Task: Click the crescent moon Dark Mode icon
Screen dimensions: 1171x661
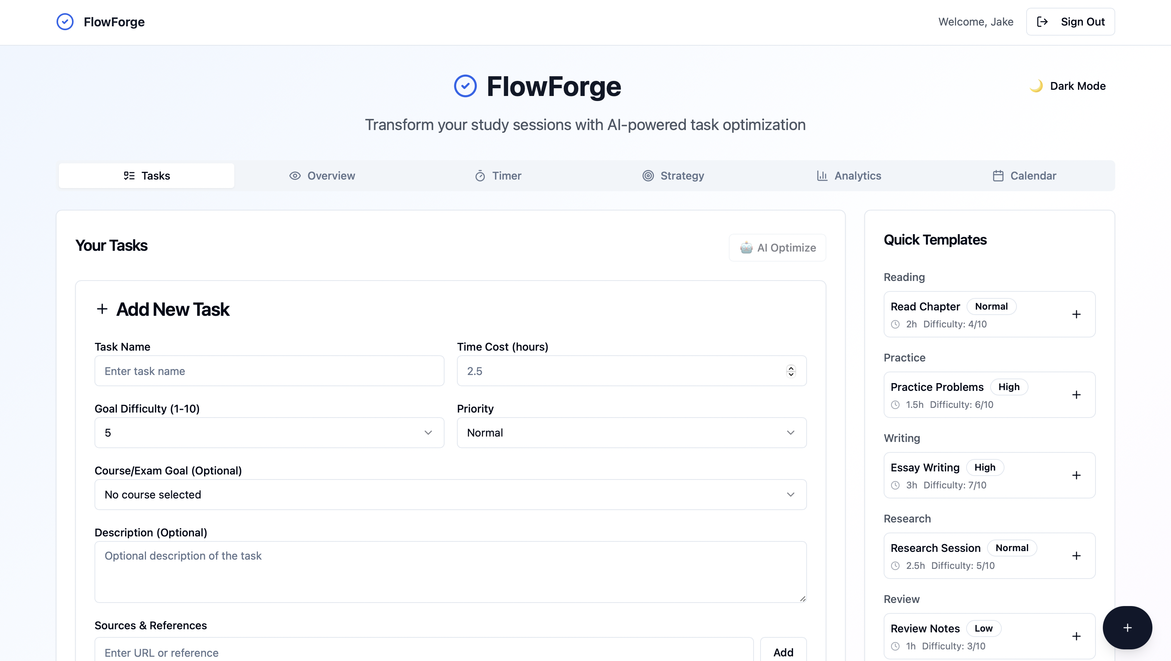Action: tap(1036, 86)
